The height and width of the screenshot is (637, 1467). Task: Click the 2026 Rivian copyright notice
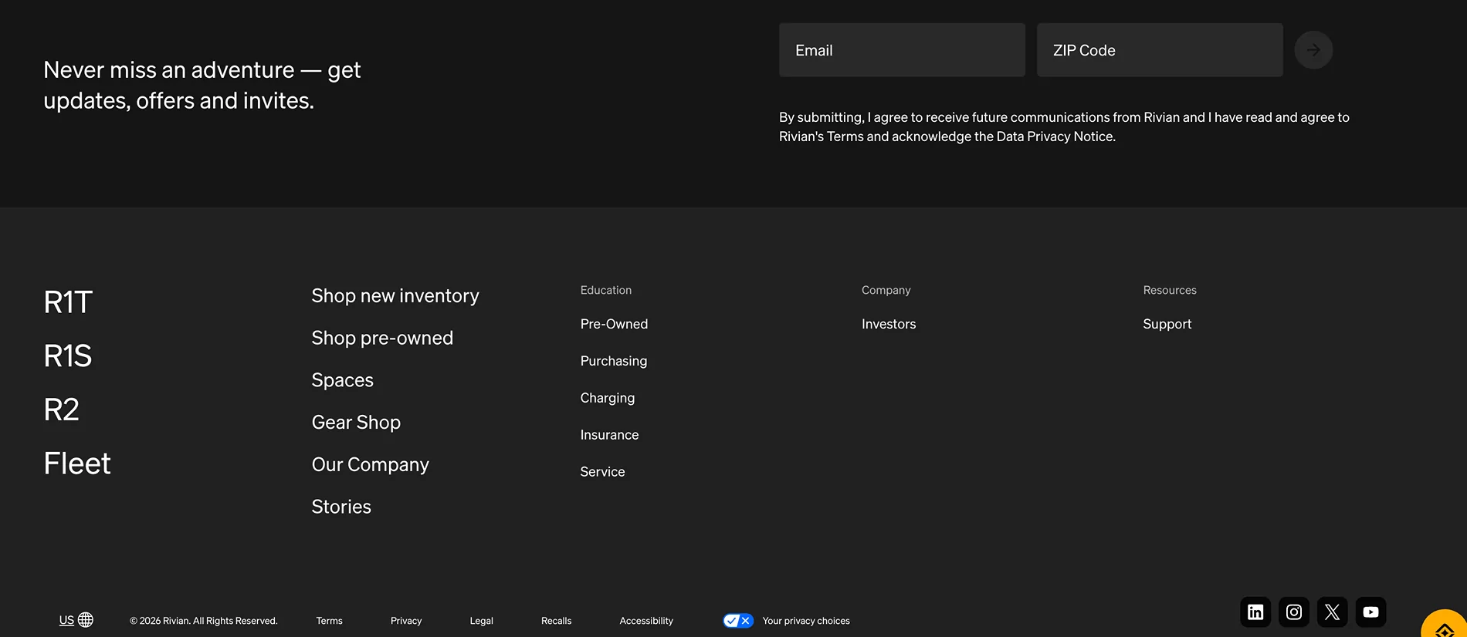click(203, 621)
